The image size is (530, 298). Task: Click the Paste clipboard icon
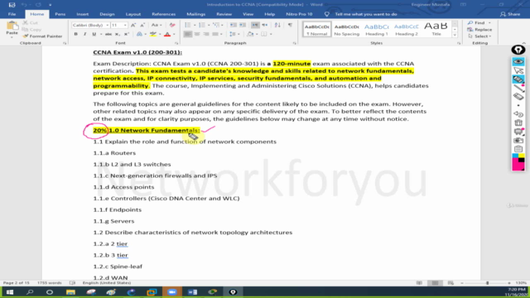pos(12,26)
